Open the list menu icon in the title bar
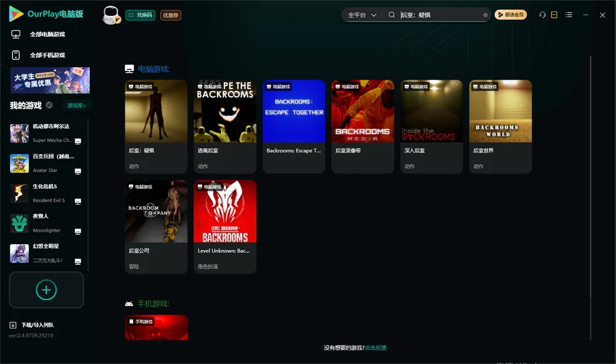Screen dimensions: 616x364 [x=569, y=15]
